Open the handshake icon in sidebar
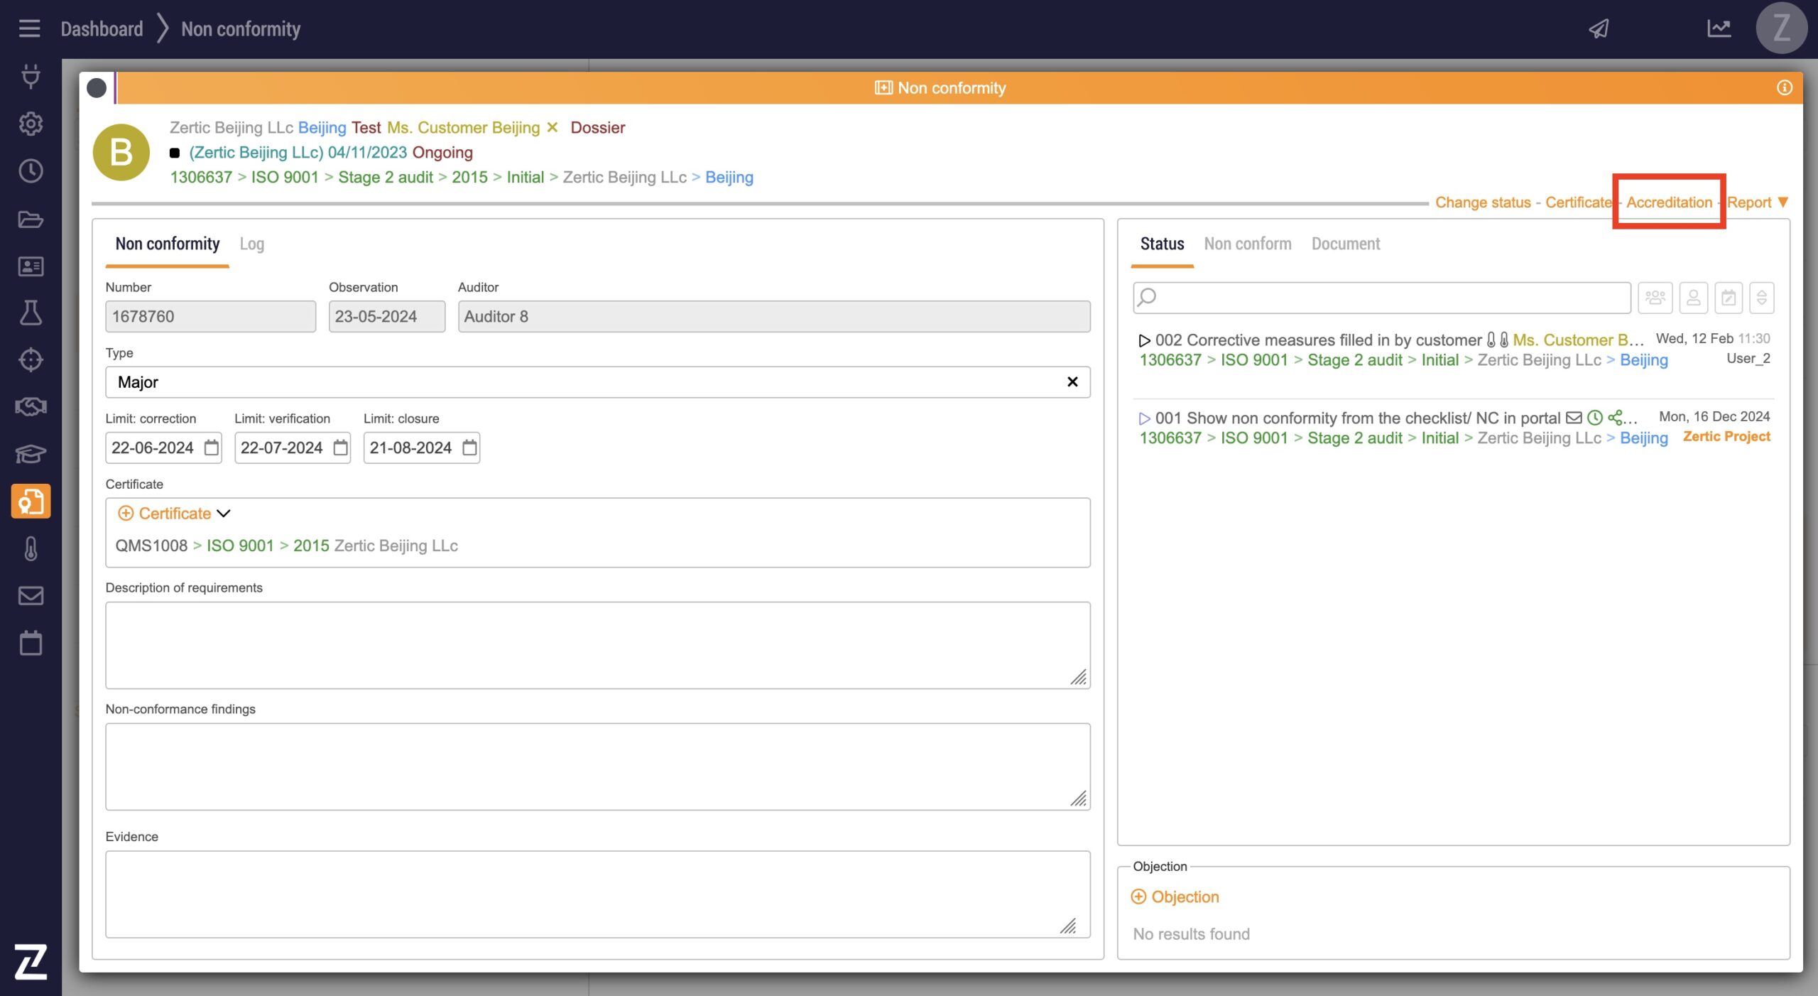 click(x=31, y=407)
